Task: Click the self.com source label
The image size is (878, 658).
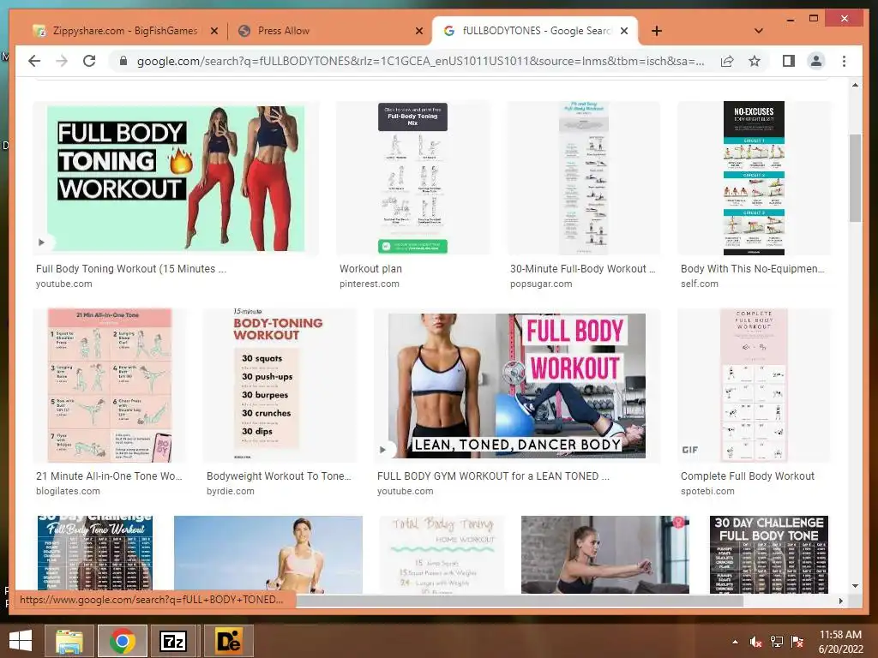Action: point(700,284)
